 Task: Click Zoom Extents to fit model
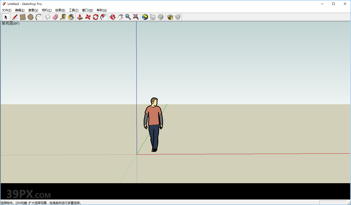coord(136,17)
